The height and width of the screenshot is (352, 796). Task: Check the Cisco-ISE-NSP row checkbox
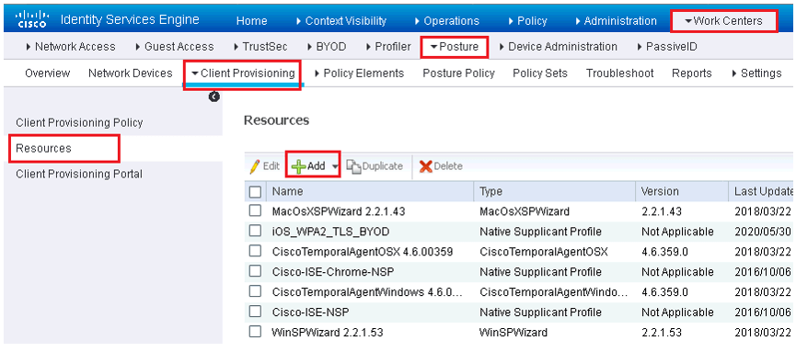(x=255, y=312)
